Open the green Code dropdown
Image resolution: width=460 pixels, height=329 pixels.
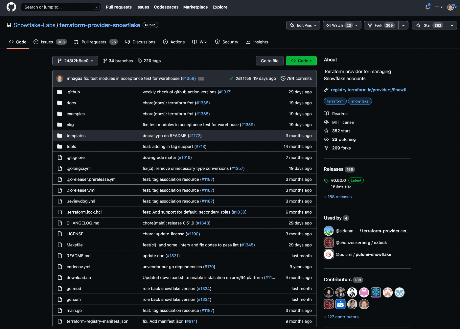click(x=301, y=60)
